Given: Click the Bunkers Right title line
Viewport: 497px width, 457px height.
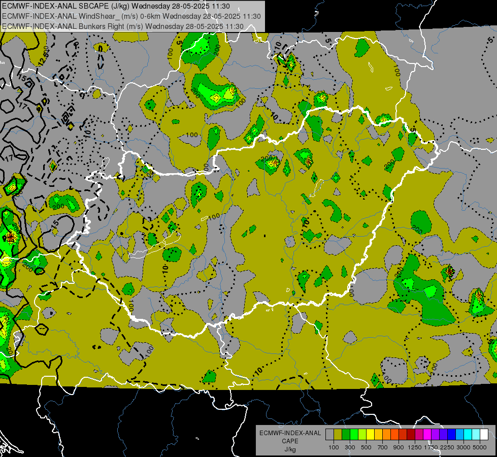Looking at the screenshot, I should coord(123,26).
